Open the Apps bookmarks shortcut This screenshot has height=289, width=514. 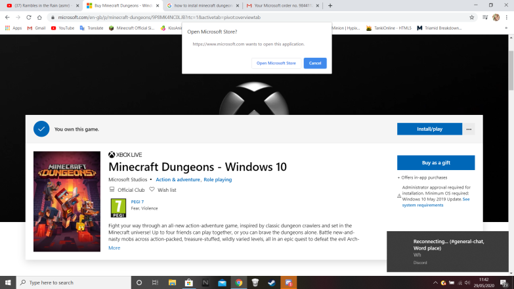click(x=13, y=28)
